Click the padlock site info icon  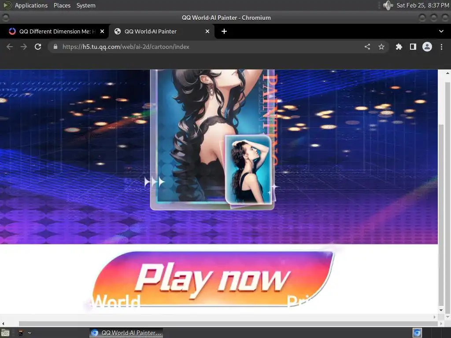pos(55,47)
